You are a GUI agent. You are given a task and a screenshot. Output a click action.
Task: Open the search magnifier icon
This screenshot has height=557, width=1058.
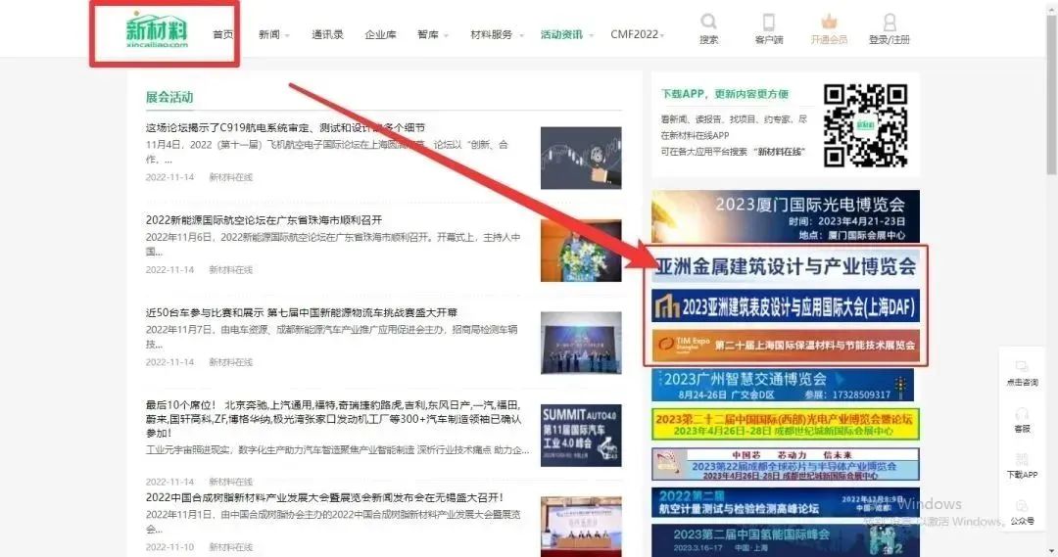pyautogui.click(x=708, y=22)
